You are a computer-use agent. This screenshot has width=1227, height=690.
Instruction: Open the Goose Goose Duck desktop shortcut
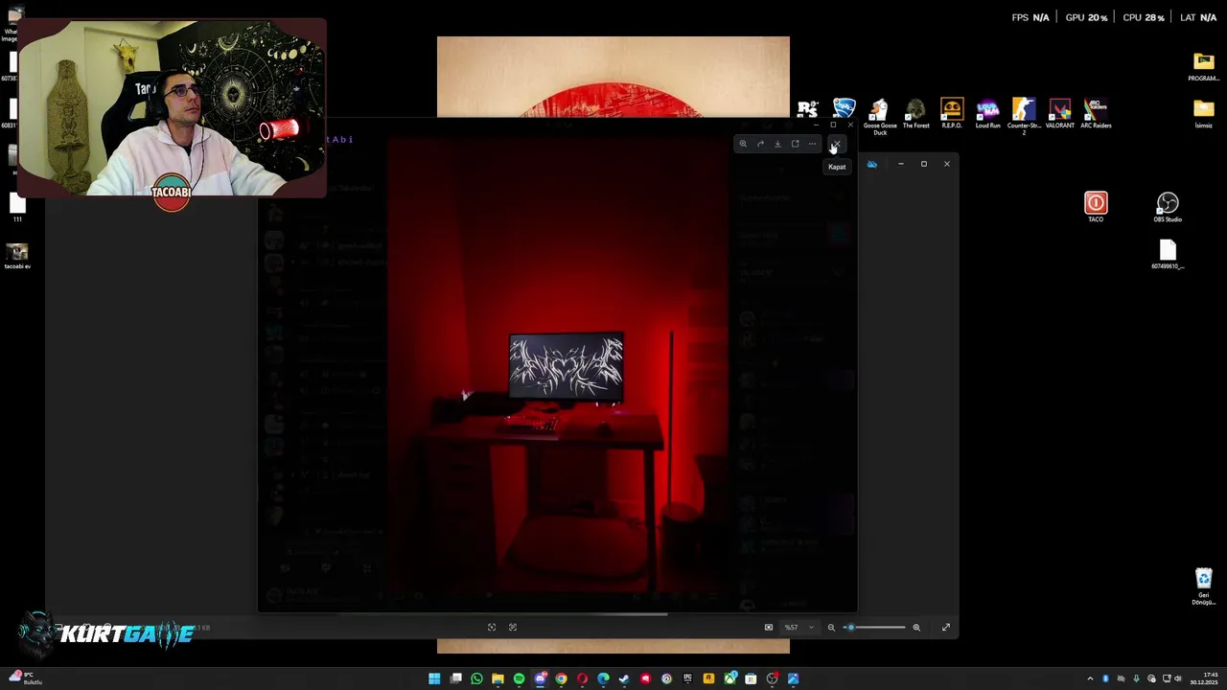[x=879, y=116]
